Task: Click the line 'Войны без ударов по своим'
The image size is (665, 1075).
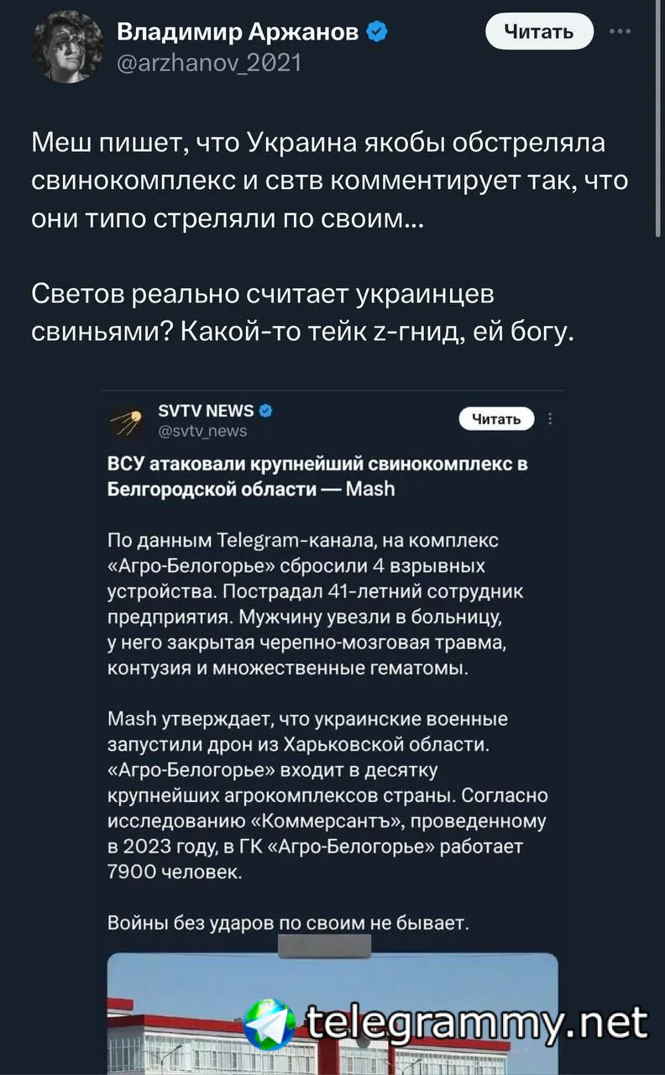Action: point(288,923)
